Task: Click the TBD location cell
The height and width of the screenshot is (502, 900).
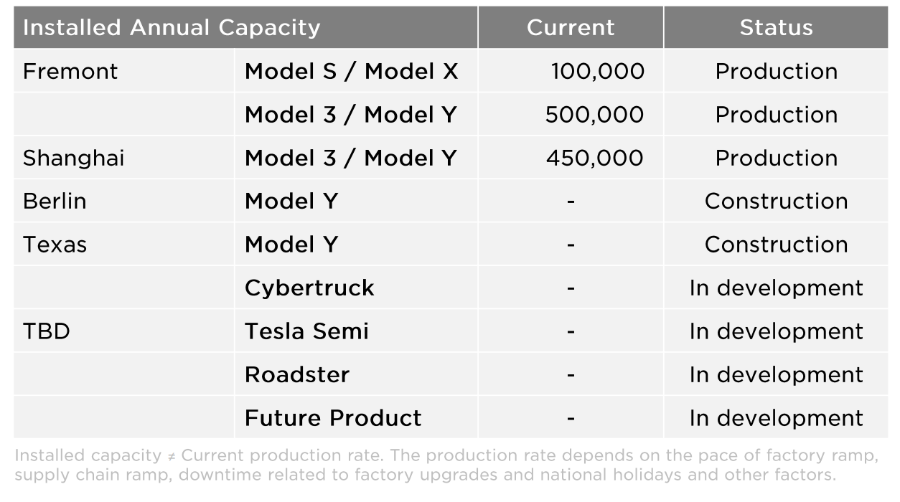Action: 46,331
